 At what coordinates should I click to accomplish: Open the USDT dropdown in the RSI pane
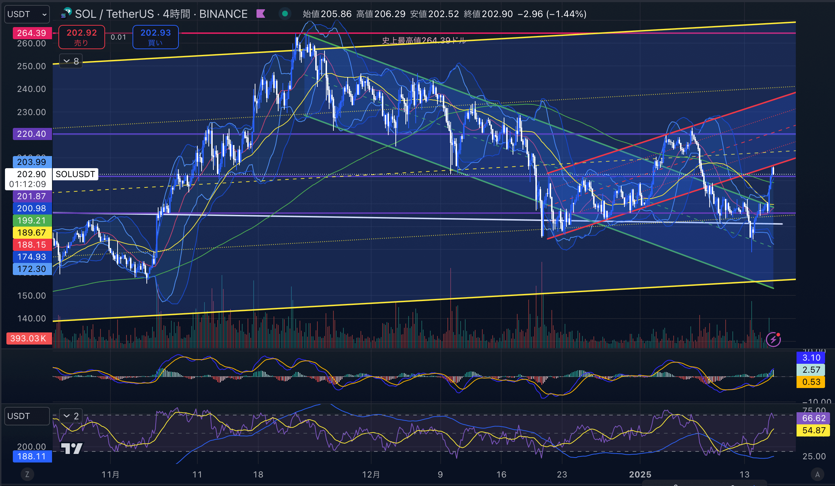[x=27, y=416]
